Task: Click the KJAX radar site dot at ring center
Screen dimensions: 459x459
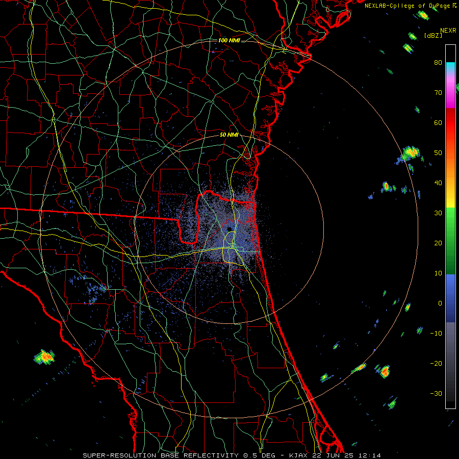Action: click(229, 229)
